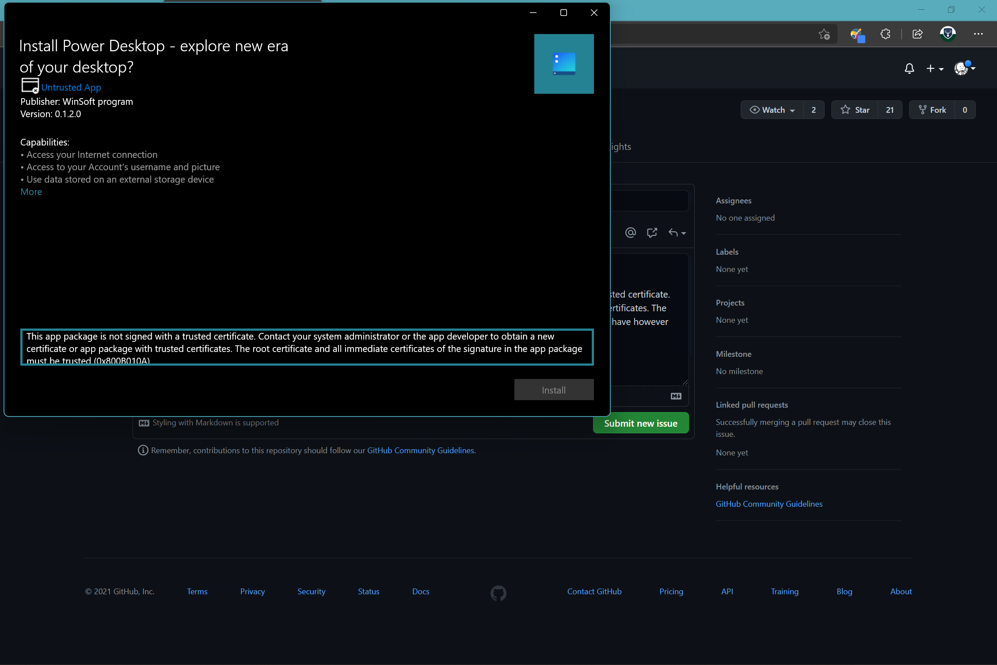Click the Markdown icon below the comment field
Viewport: 997px width, 665px height.
point(675,396)
